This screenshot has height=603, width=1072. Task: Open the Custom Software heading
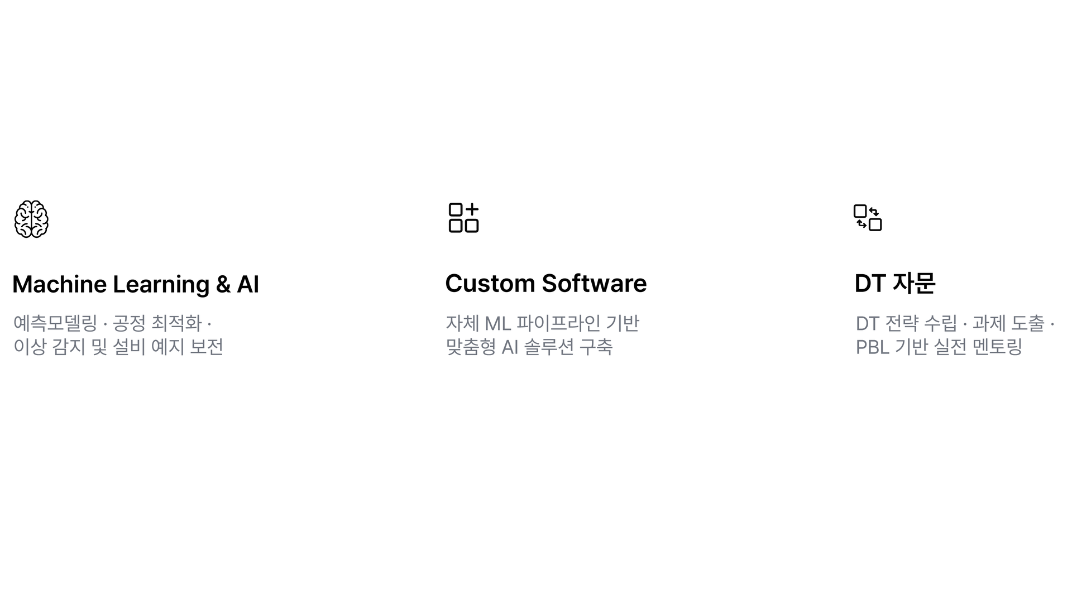click(546, 283)
